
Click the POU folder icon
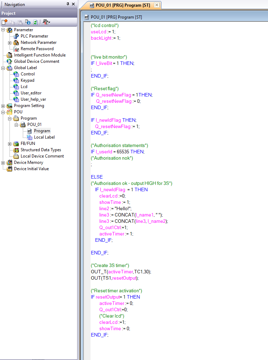(9, 112)
